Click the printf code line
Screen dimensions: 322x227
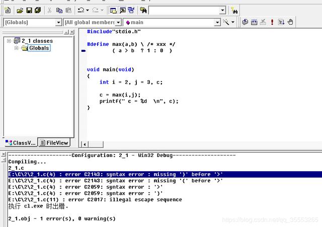click(139, 101)
